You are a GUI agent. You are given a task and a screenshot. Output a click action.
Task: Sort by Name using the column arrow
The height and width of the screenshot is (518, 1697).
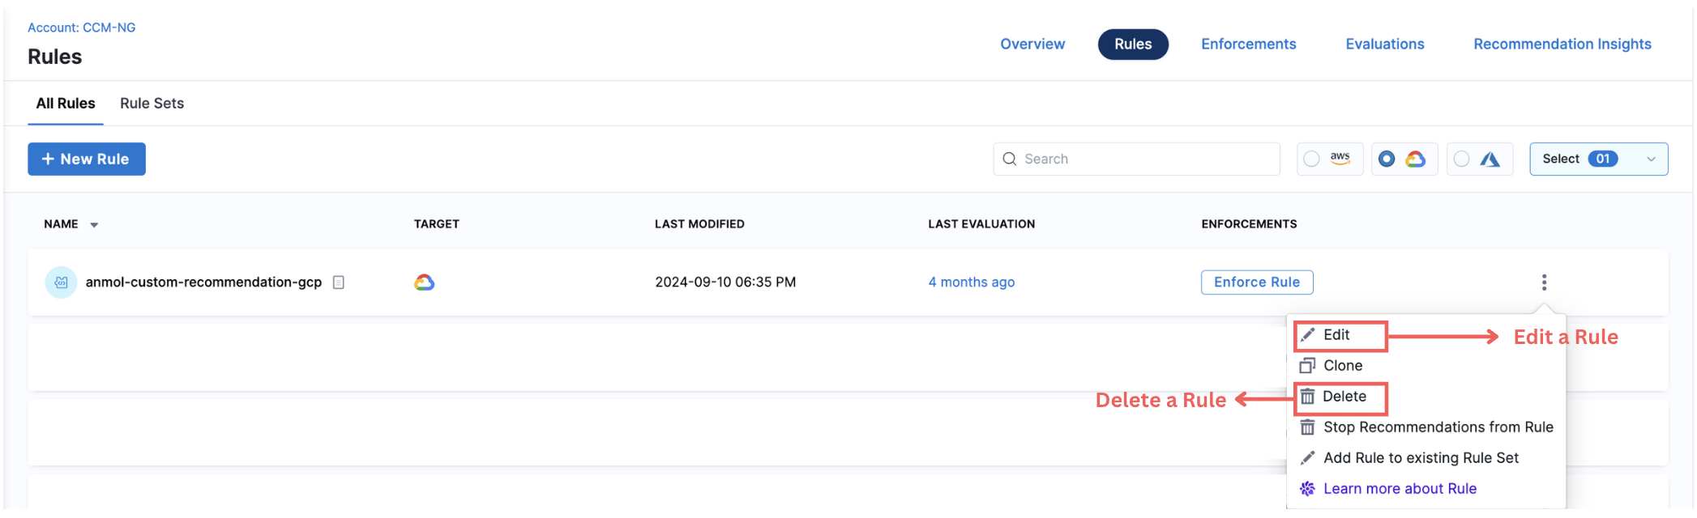point(94,225)
